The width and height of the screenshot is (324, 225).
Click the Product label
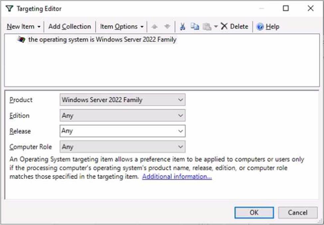pyautogui.click(x=21, y=100)
